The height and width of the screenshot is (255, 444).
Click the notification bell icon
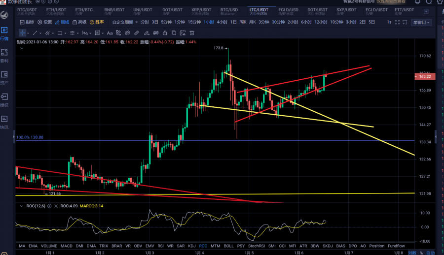(418, 1)
